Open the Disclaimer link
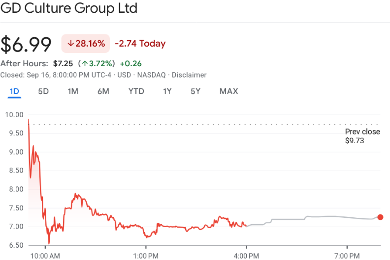 190,75
